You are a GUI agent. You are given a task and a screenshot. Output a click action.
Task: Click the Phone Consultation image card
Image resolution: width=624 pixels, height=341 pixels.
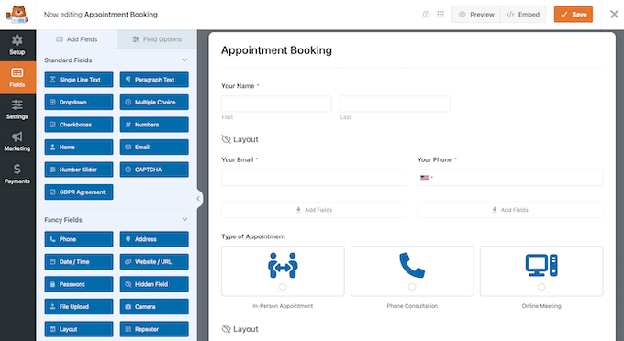412,271
